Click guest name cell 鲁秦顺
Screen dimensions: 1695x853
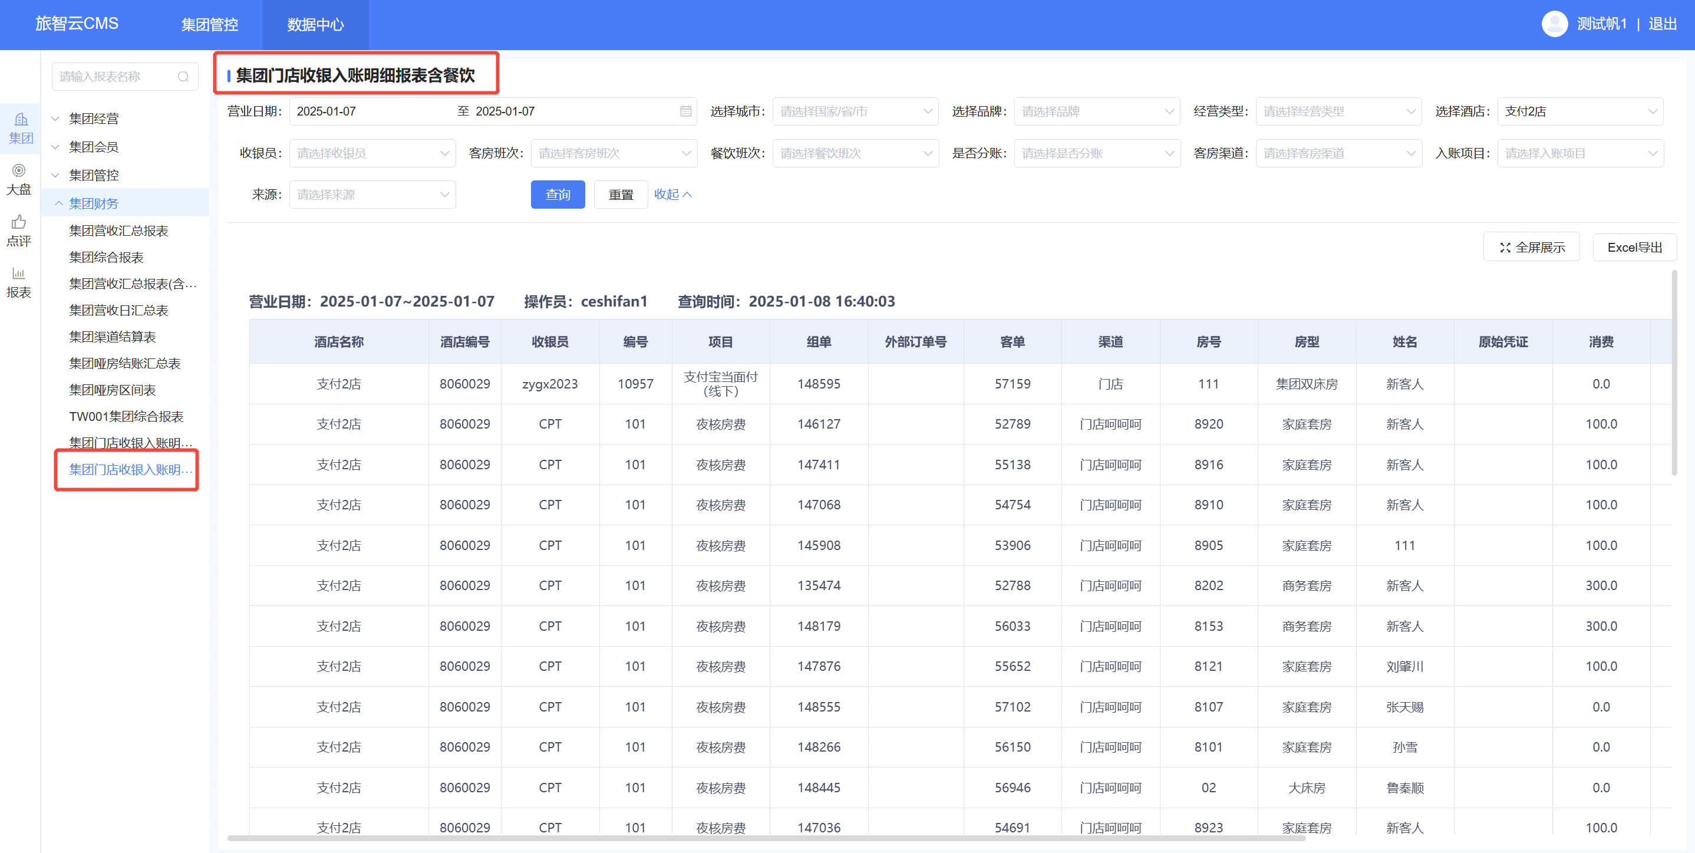(x=1404, y=788)
